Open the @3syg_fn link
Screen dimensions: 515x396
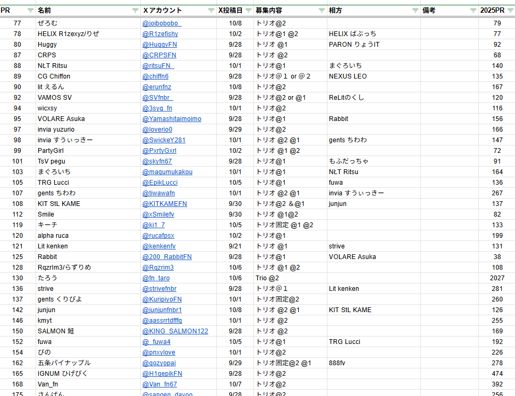point(157,108)
